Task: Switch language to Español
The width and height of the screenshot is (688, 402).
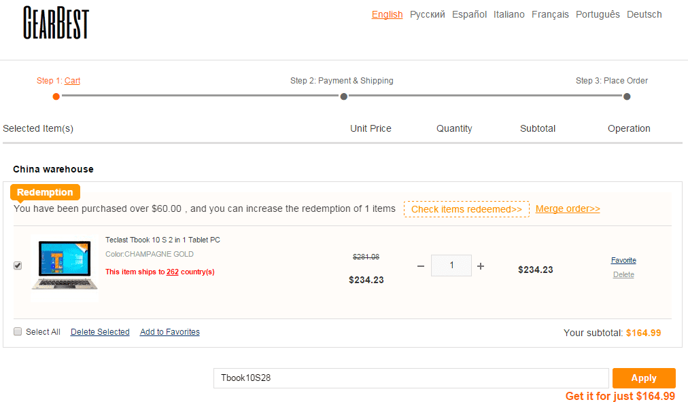Action: point(469,14)
